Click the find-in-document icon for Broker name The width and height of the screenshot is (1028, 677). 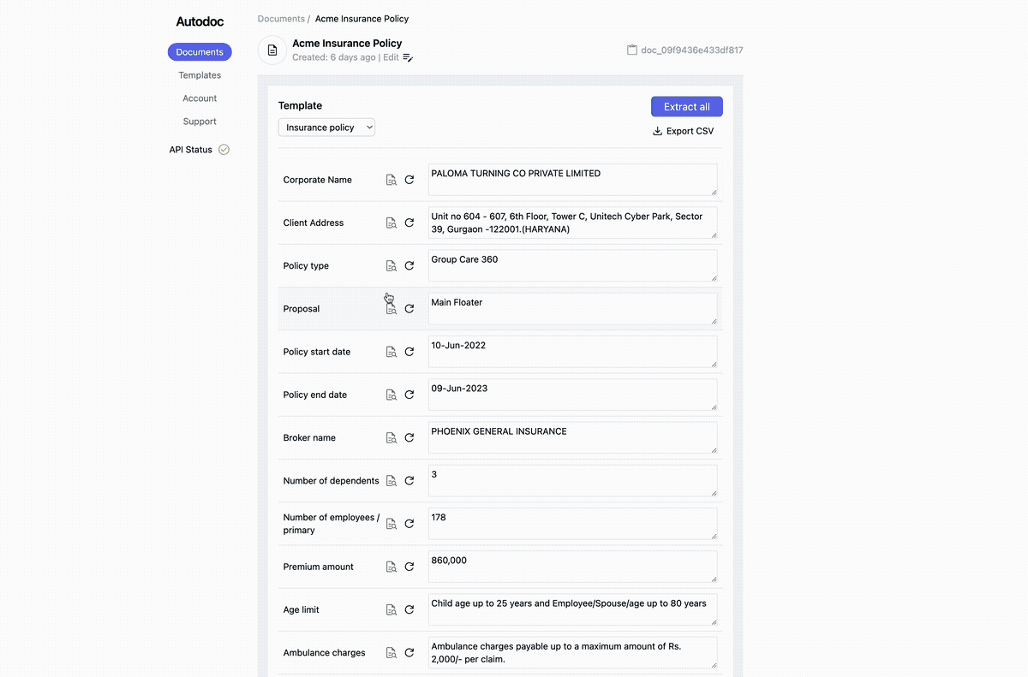[x=391, y=437]
